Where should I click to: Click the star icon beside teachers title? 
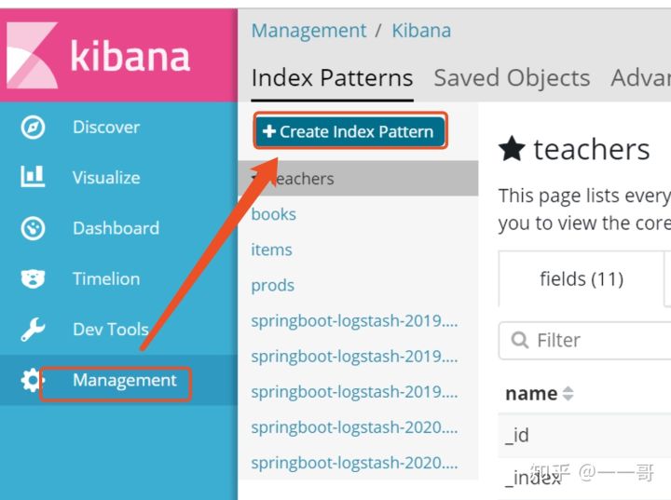pyautogui.click(x=512, y=149)
